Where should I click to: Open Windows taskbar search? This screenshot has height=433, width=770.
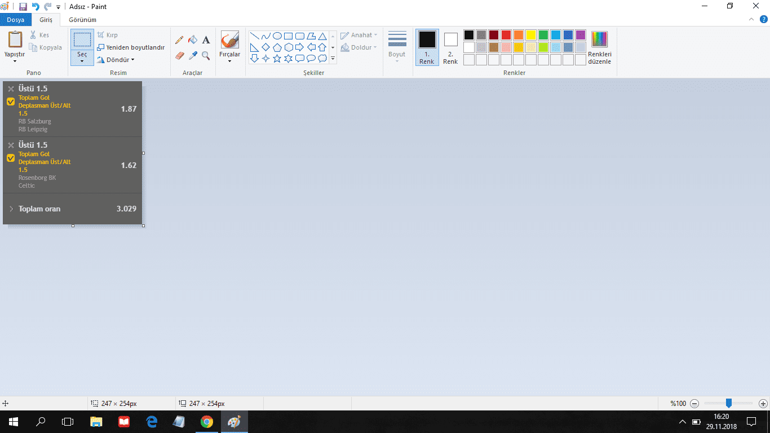(x=41, y=421)
